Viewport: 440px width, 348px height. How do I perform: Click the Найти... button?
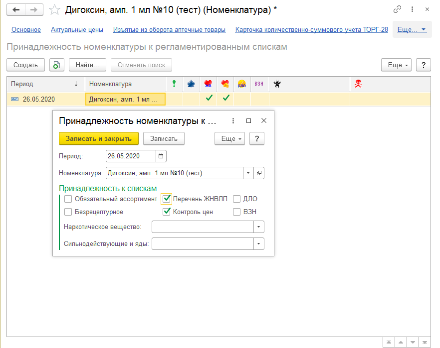(x=87, y=65)
